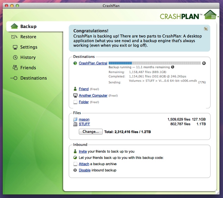Screen dimensions: 223x198
Task: Click the drive icon beside Folder
Action: click(x=75, y=102)
